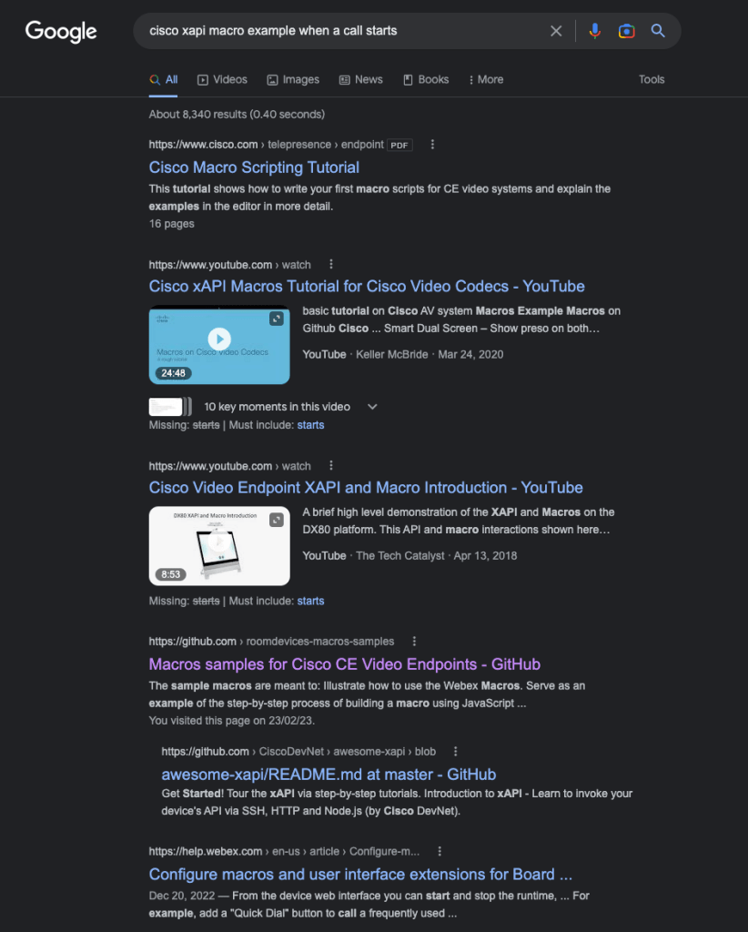The height and width of the screenshot is (932, 748).
Task: Click the magnifying glass search button
Action: pos(658,31)
